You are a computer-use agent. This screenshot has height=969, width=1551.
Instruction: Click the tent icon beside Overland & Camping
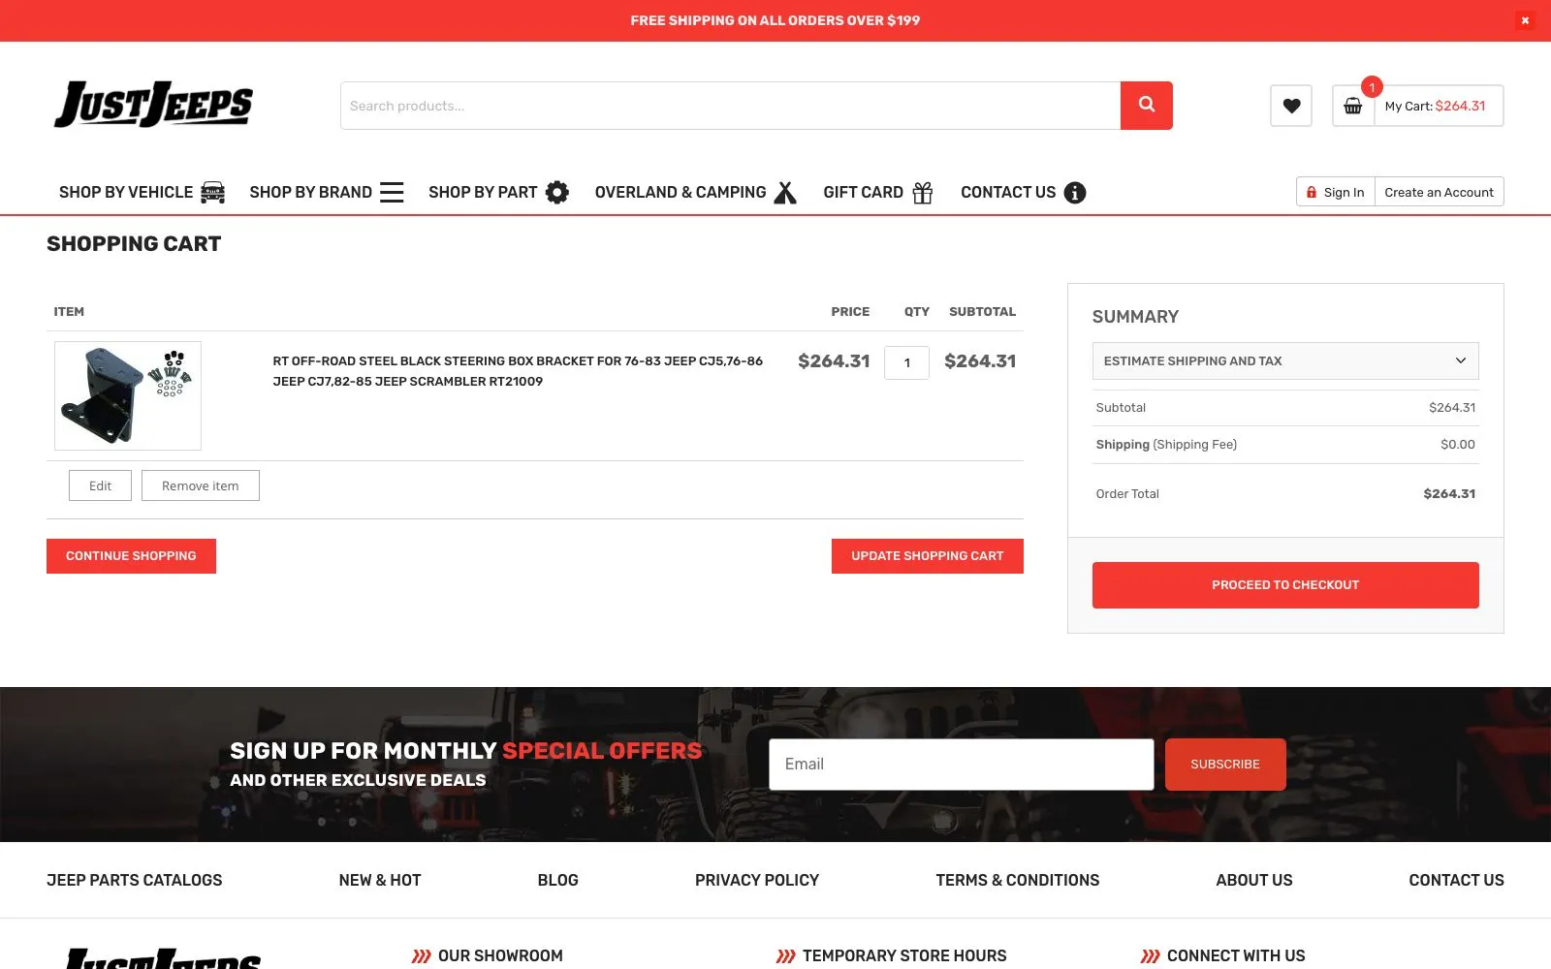pyautogui.click(x=785, y=192)
